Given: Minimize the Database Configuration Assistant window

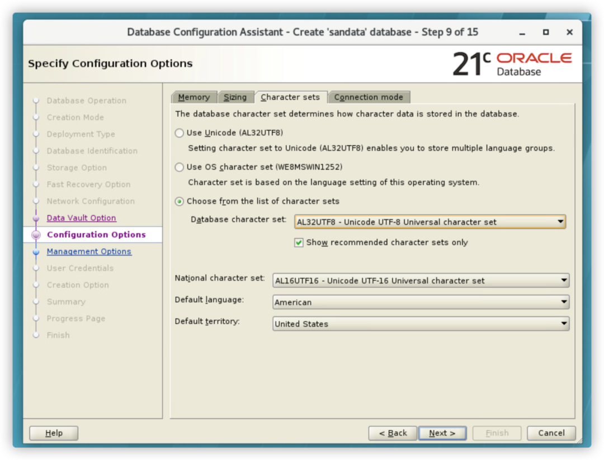Looking at the screenshot, I should [x=522, y=33].
